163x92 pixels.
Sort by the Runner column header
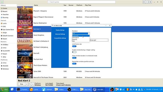click(71, 5)
